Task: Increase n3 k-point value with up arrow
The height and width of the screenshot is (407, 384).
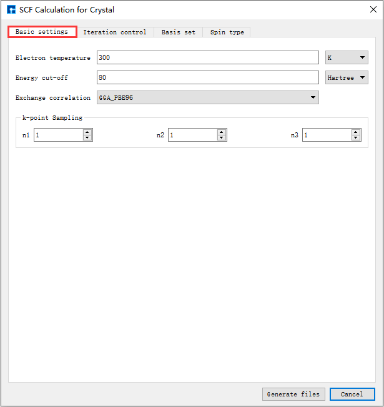Action: click(x=356, y=132)
